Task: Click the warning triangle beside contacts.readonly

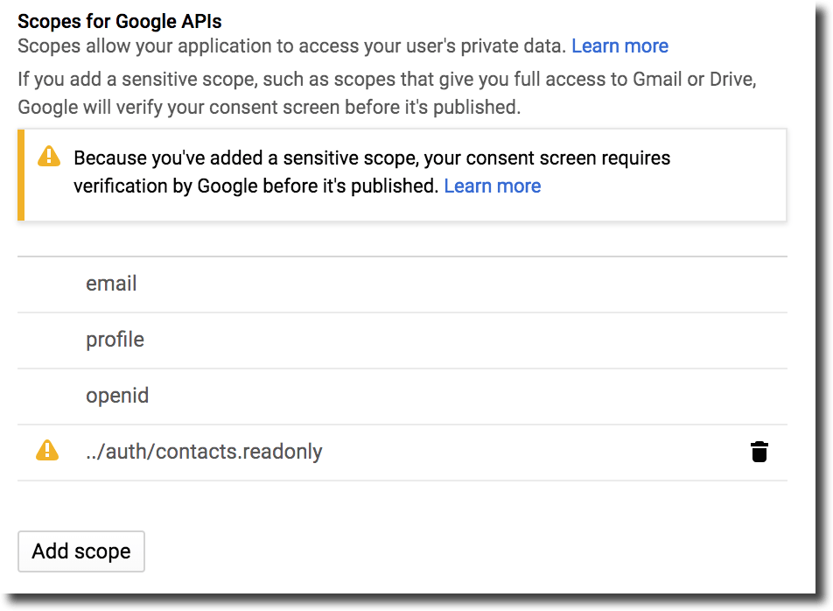Action: tap(46, 451)
